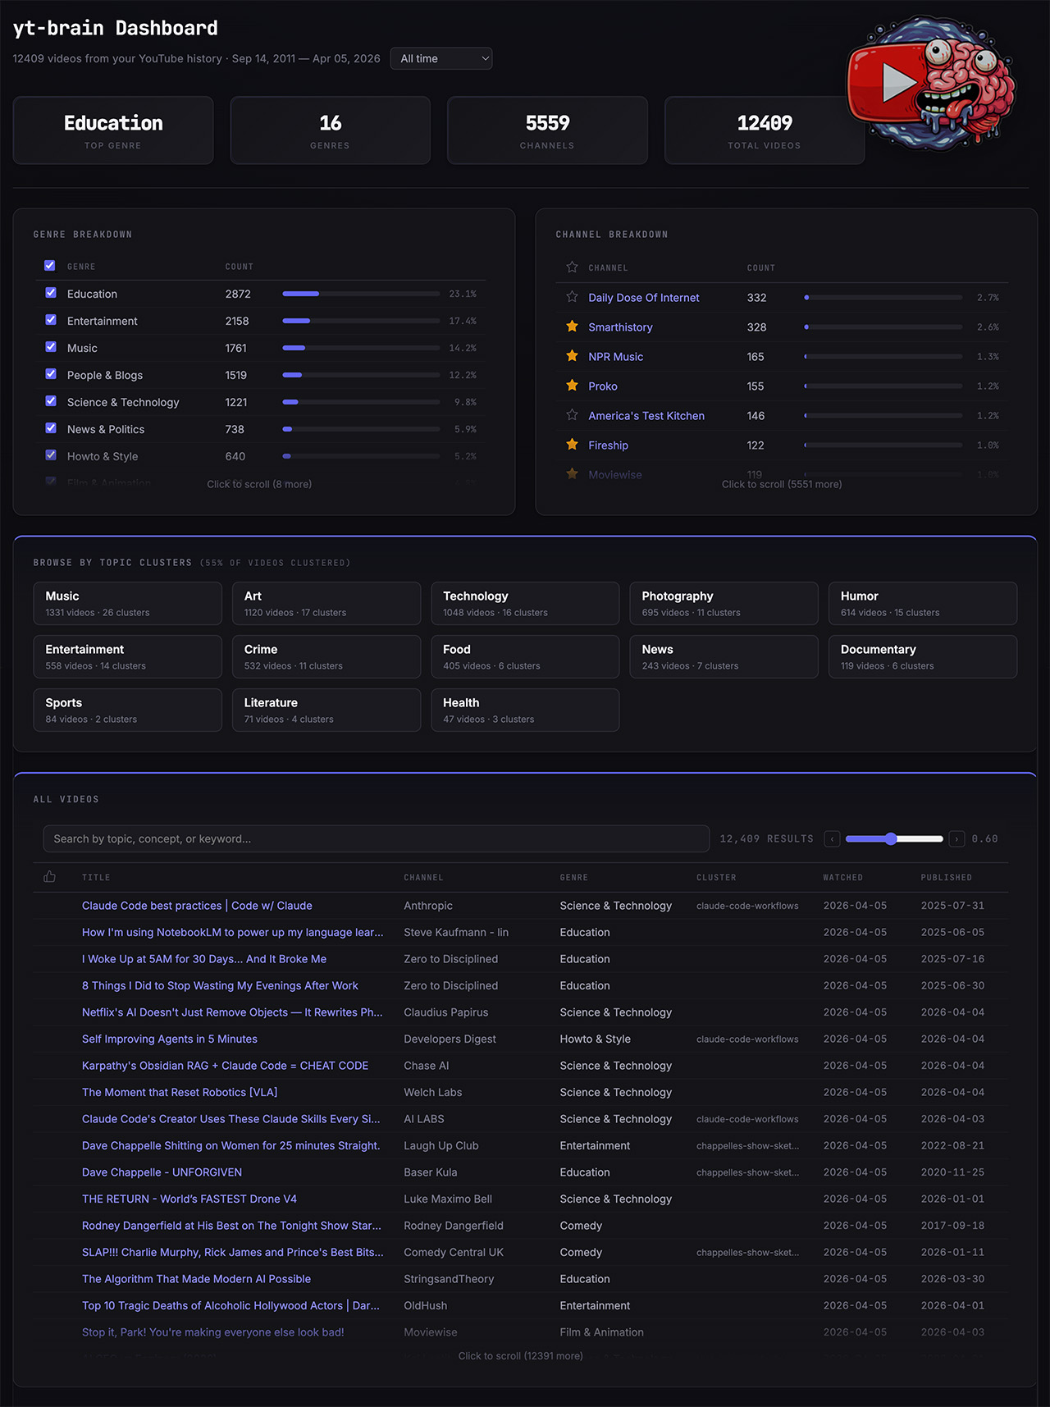
Task: Click the 'Developers Digest' channel cell
Action: [x=450, y=1039]
